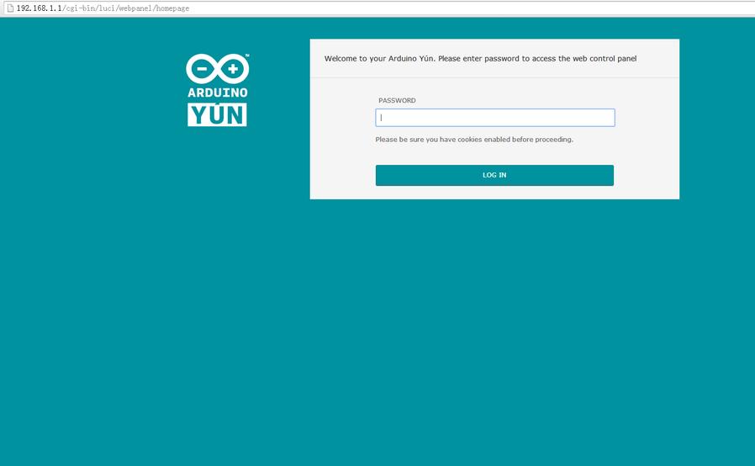The height and width of the screenshot is (466, 755).
Task: Click the PASSWORD field label
Action: 397,101
